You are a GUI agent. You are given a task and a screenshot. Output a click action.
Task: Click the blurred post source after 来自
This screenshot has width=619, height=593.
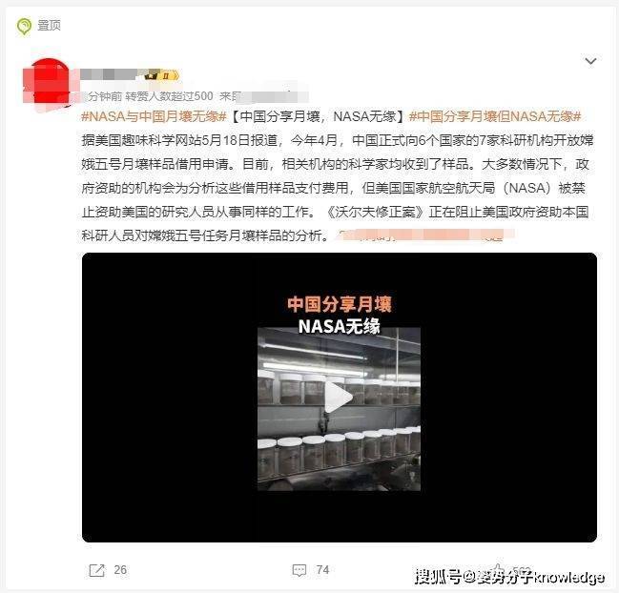(x=276, y=96)
